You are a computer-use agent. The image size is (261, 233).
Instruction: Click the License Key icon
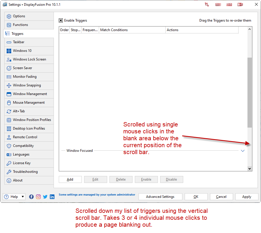pyautogui.click(x=9, y=163)
